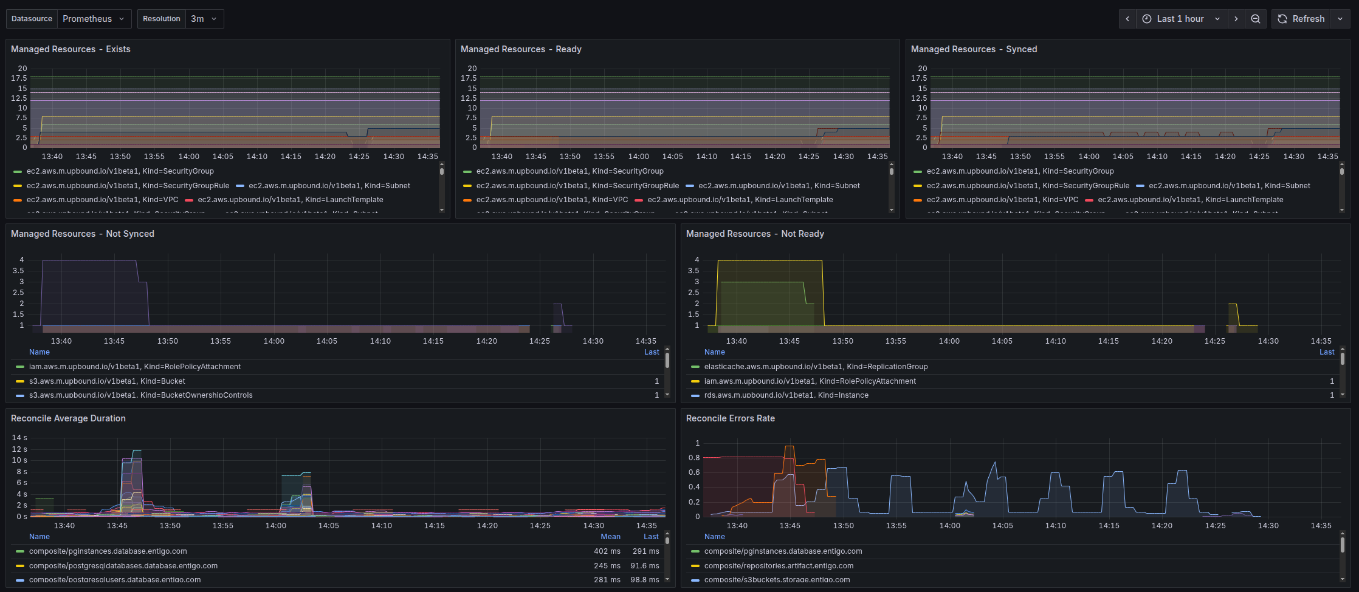Sort Reconcile Errors Rate legend by Name
The height and width of the screenshot is (592, 1359).
coord(715,537)
